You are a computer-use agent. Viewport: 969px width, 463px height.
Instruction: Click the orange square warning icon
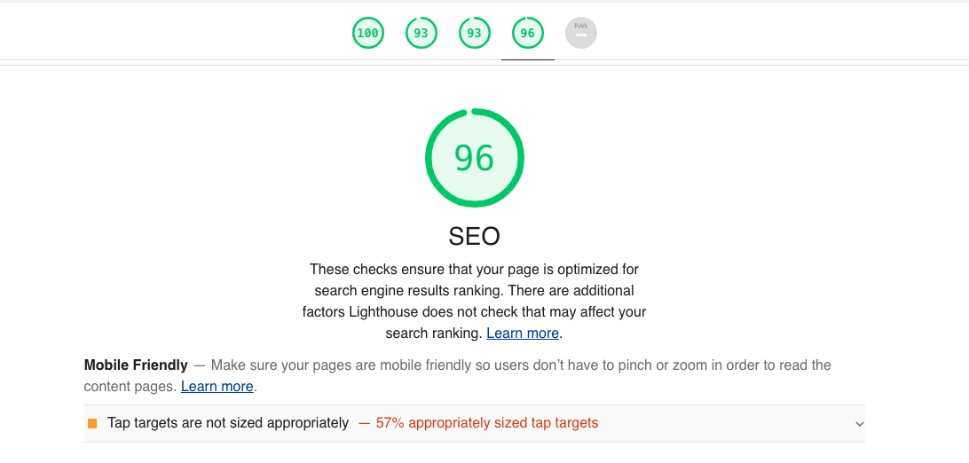(x=92, y=423)
